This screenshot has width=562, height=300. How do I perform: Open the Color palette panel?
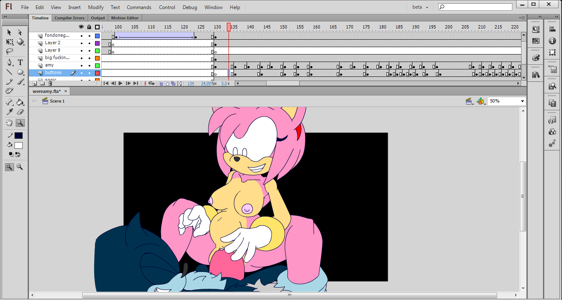tap(536, 57)
